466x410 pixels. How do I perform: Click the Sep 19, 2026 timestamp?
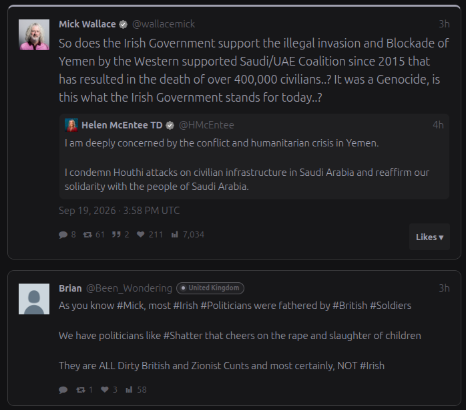(x=120, y=211)
